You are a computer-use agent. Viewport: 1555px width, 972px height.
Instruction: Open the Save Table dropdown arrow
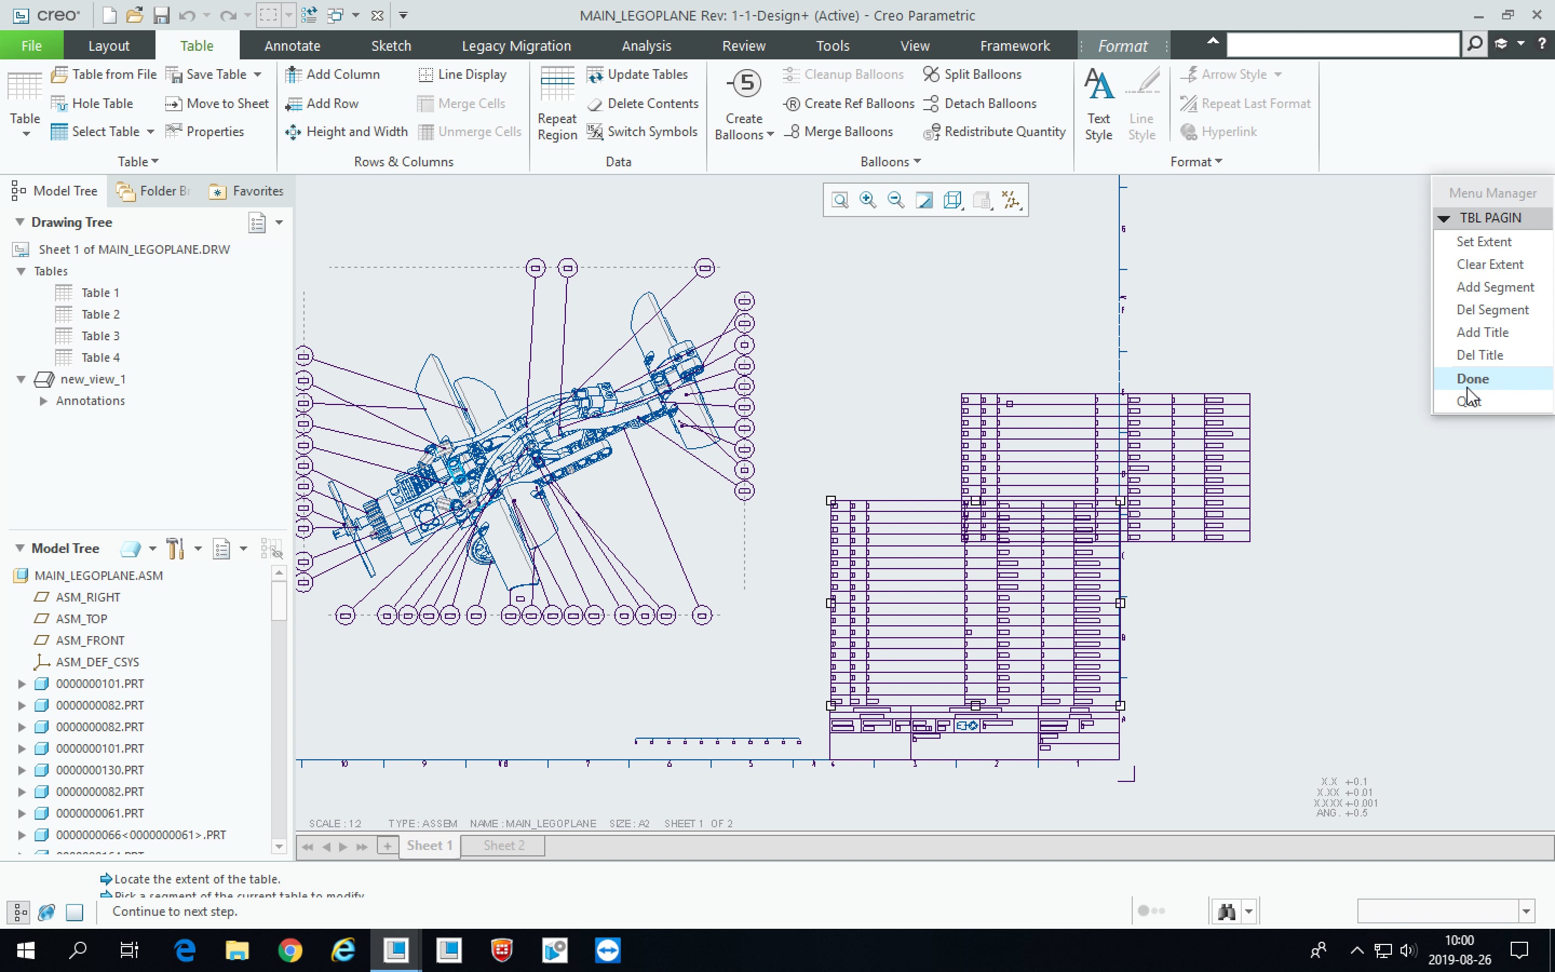coord(256,74)
